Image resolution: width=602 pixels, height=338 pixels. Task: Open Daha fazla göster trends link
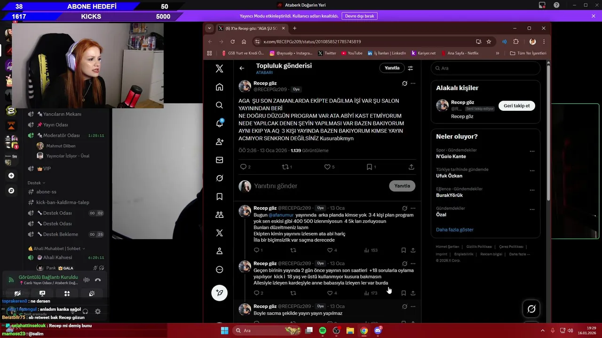(x=455, y=230)
